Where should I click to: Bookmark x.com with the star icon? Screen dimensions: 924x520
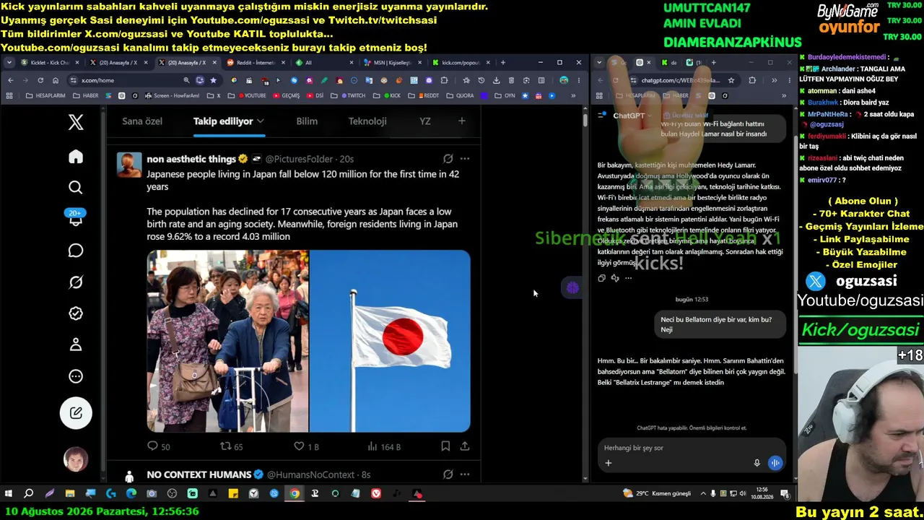pos(213,80)
